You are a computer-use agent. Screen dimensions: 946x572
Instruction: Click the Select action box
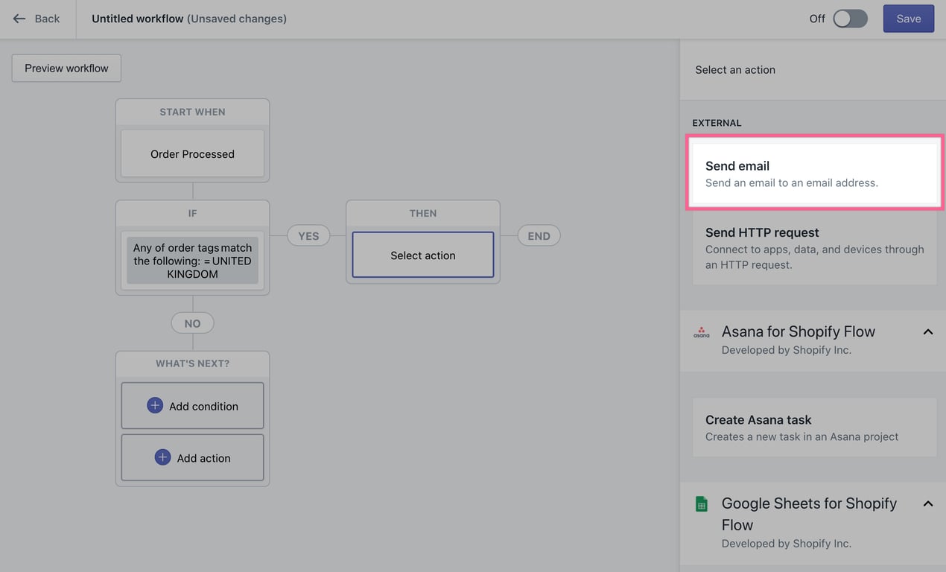tap(423, 255)
